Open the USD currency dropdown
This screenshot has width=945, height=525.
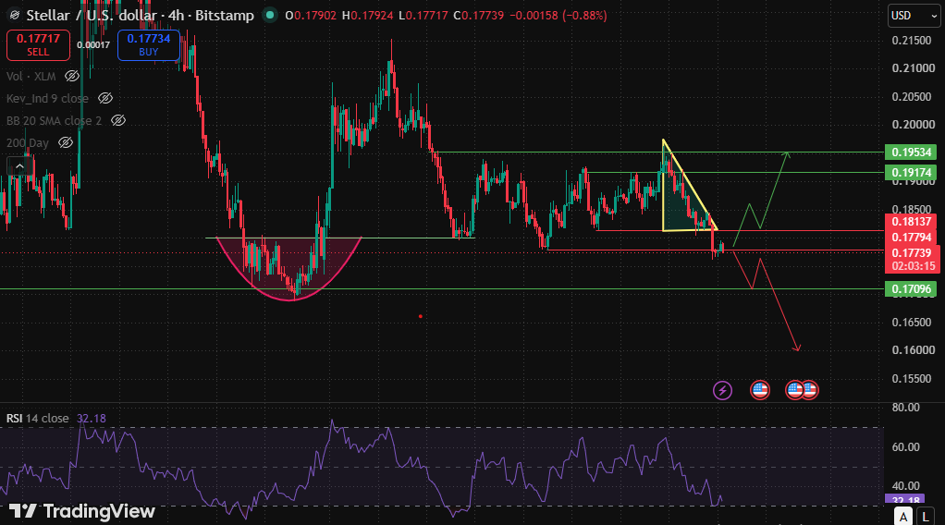click(914, 16)
